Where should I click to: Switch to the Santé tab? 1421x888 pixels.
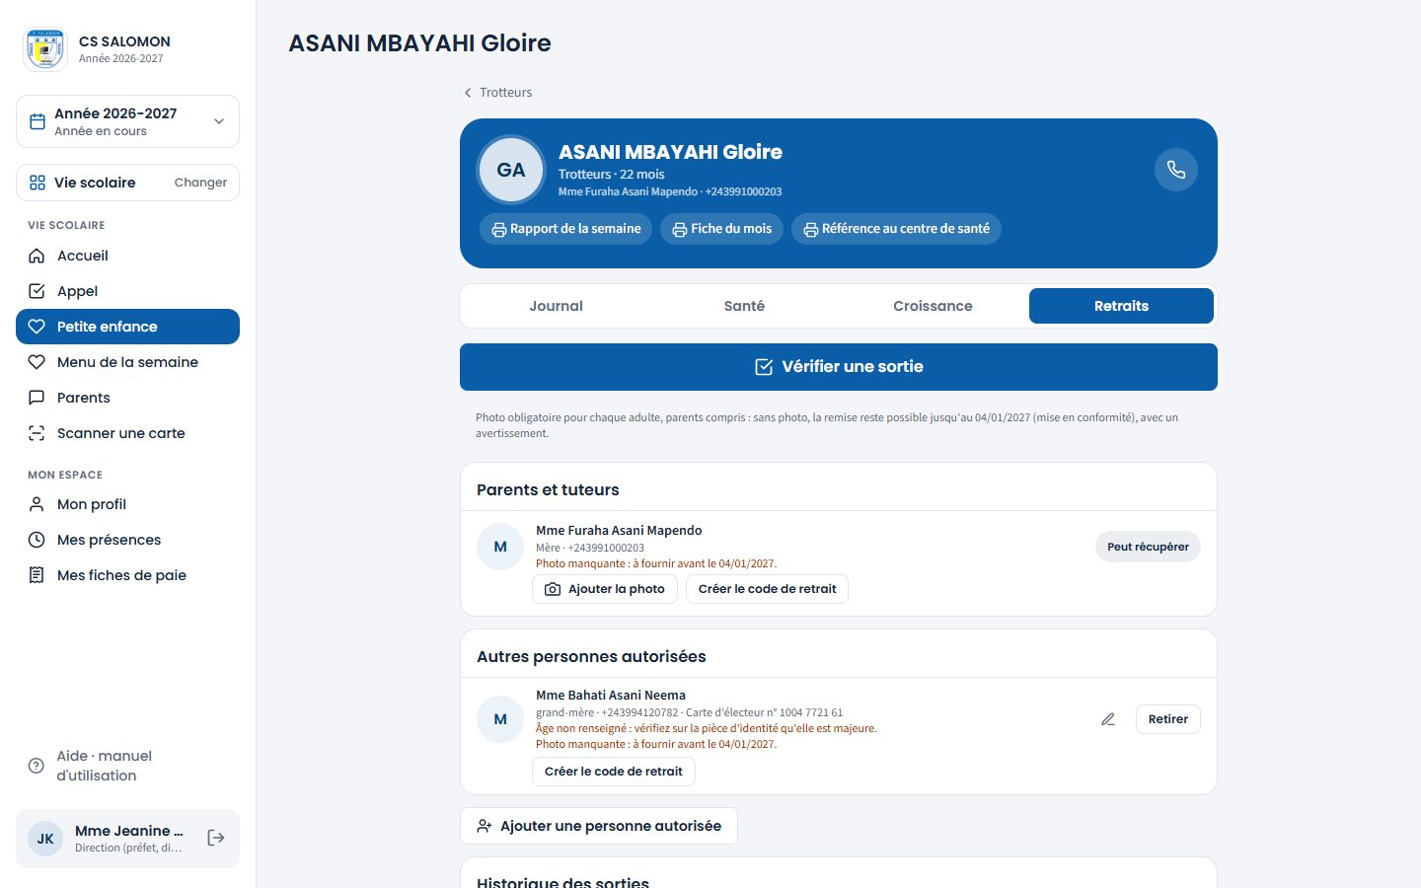click(744, 306)
